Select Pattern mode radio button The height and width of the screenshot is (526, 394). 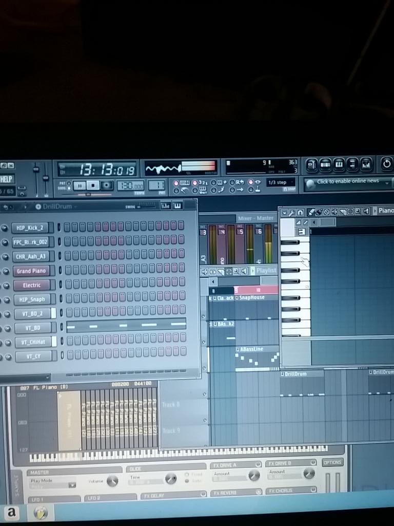point(69,183)
